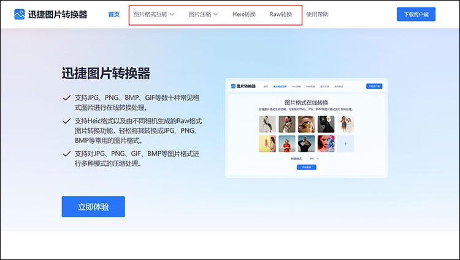Click the eye close-up thumbnail in the preview
Image resolution: width=460 pixels, height=260 pixels.
(x=306, y=124)
